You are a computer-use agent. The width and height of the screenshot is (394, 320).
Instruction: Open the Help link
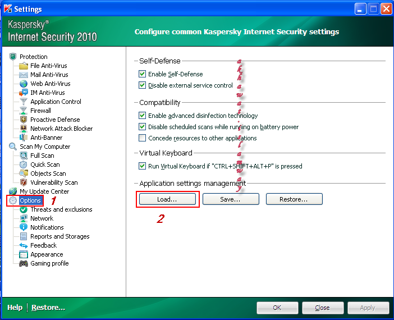(15, 308)
